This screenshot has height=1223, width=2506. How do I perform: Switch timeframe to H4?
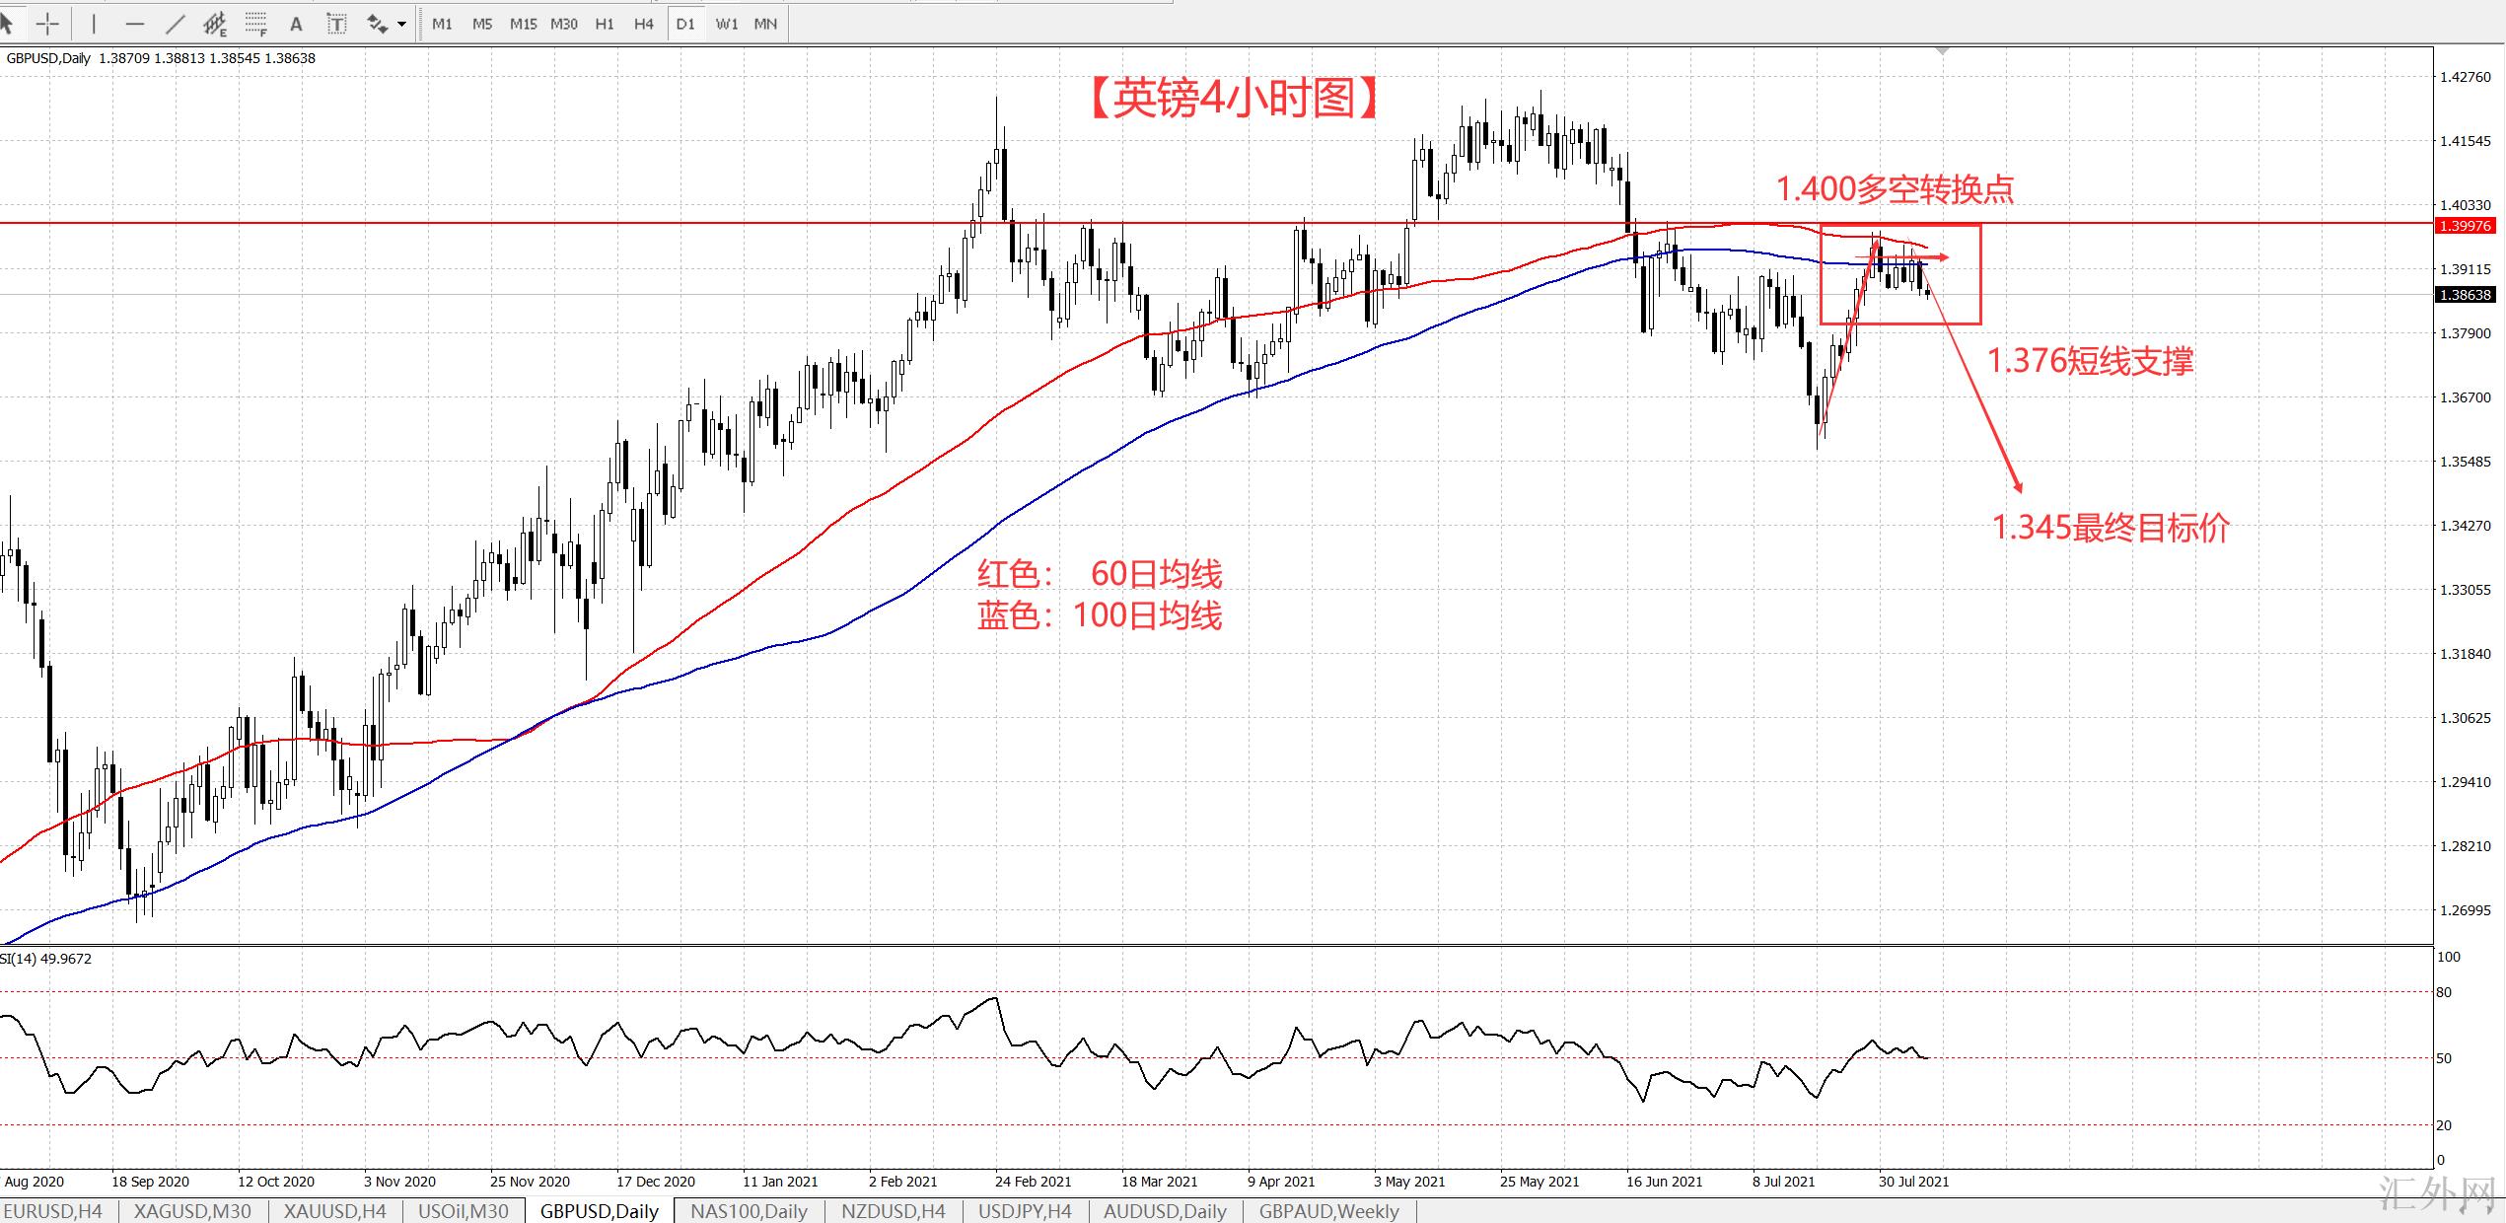pos(643,24)
